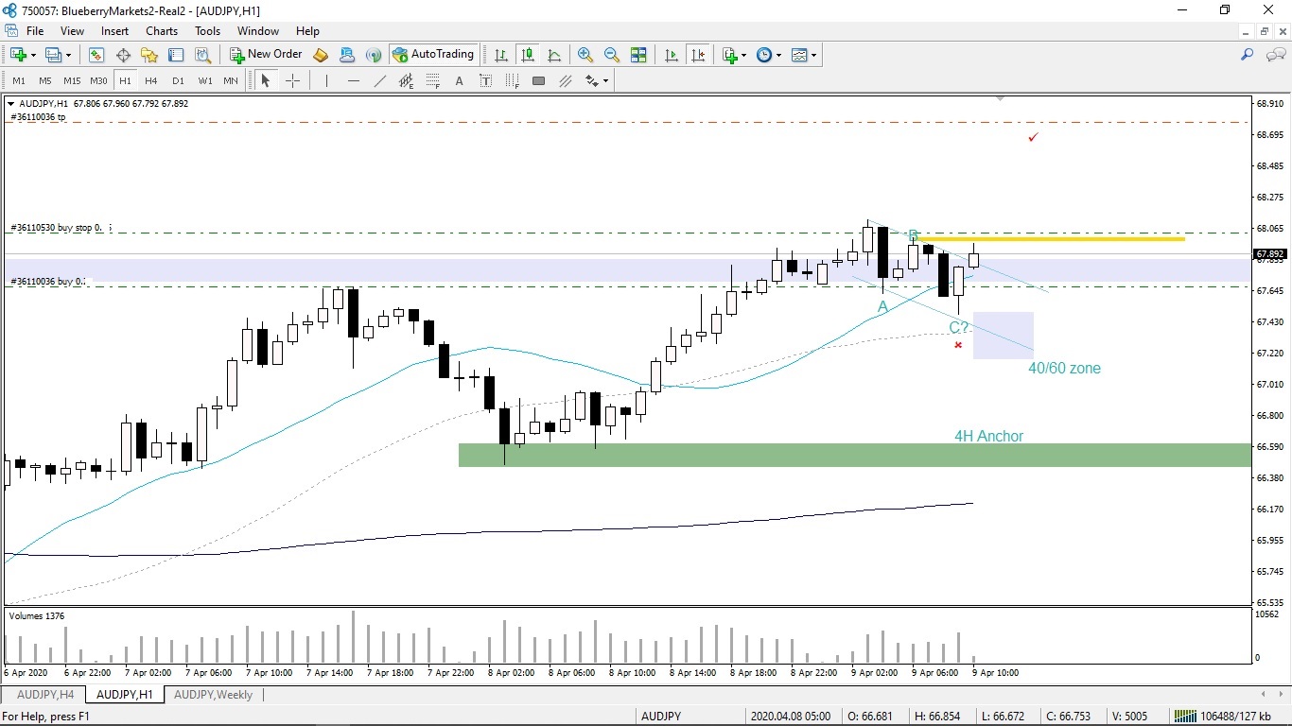
Task: Click the chart shift triangle marker
Action: tap(1000, 98)
